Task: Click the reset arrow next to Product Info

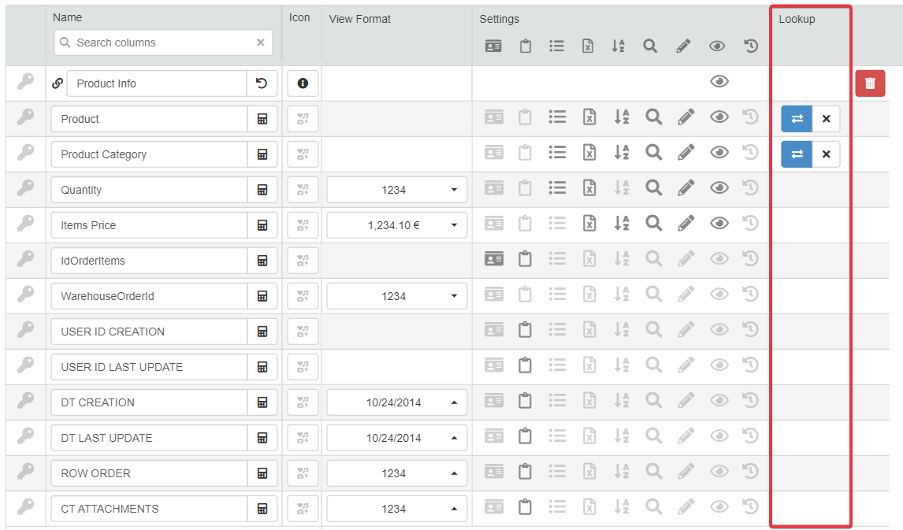Action: (262, 83)
